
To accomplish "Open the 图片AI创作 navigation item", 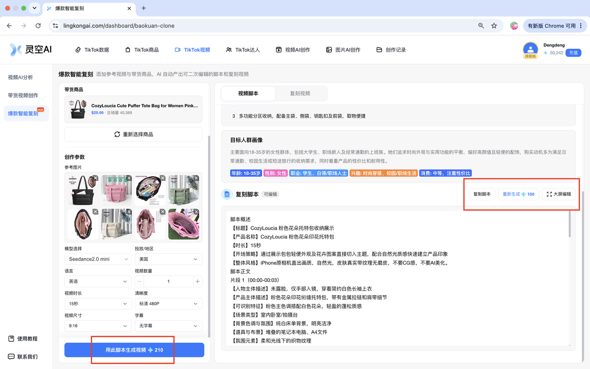I will click(343, 50).
